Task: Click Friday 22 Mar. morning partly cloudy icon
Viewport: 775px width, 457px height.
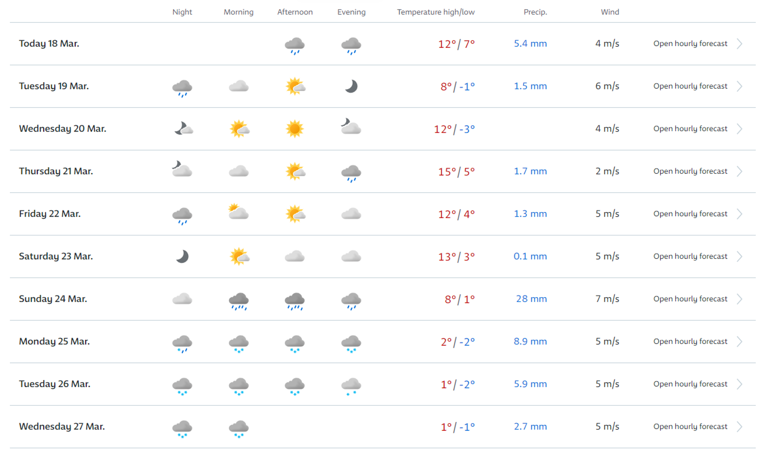Action: pos(239,212)
